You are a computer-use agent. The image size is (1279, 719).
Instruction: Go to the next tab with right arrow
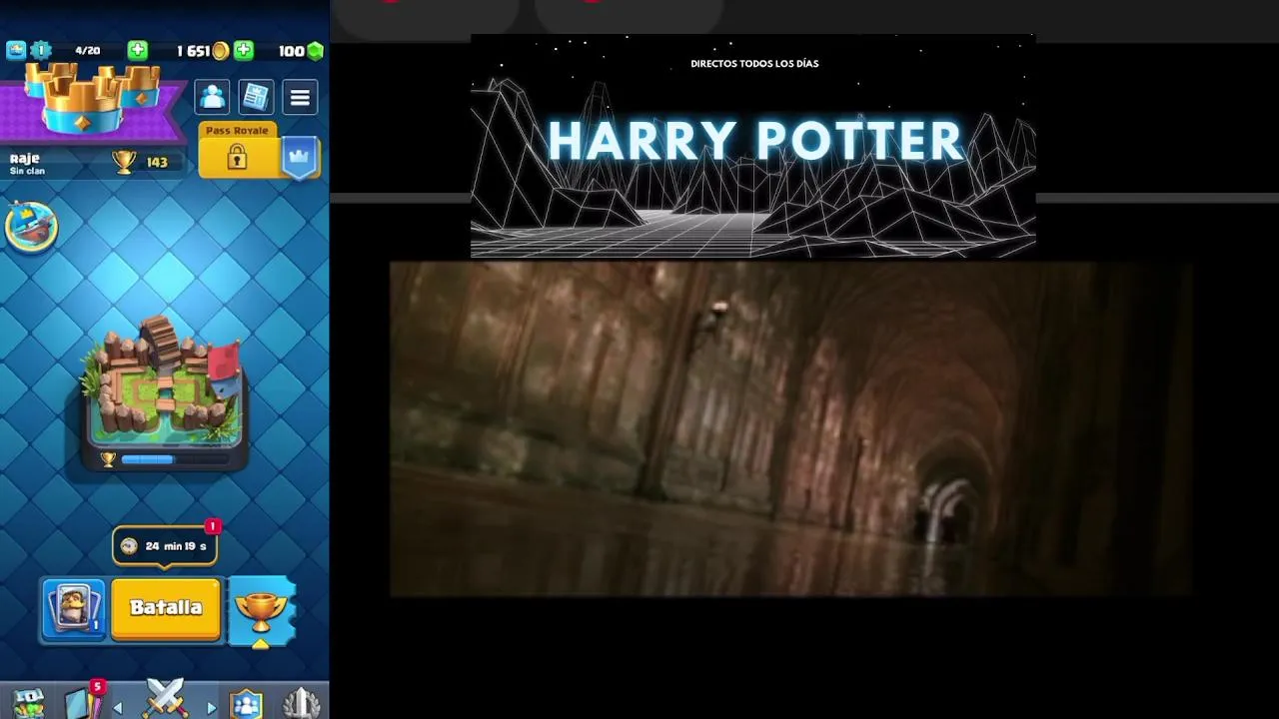(x=211, y=708)
